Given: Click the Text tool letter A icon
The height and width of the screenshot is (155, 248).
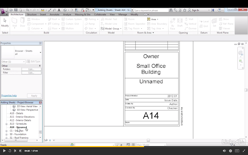Looking at the screenshot, I should click(x=59, y=10).
